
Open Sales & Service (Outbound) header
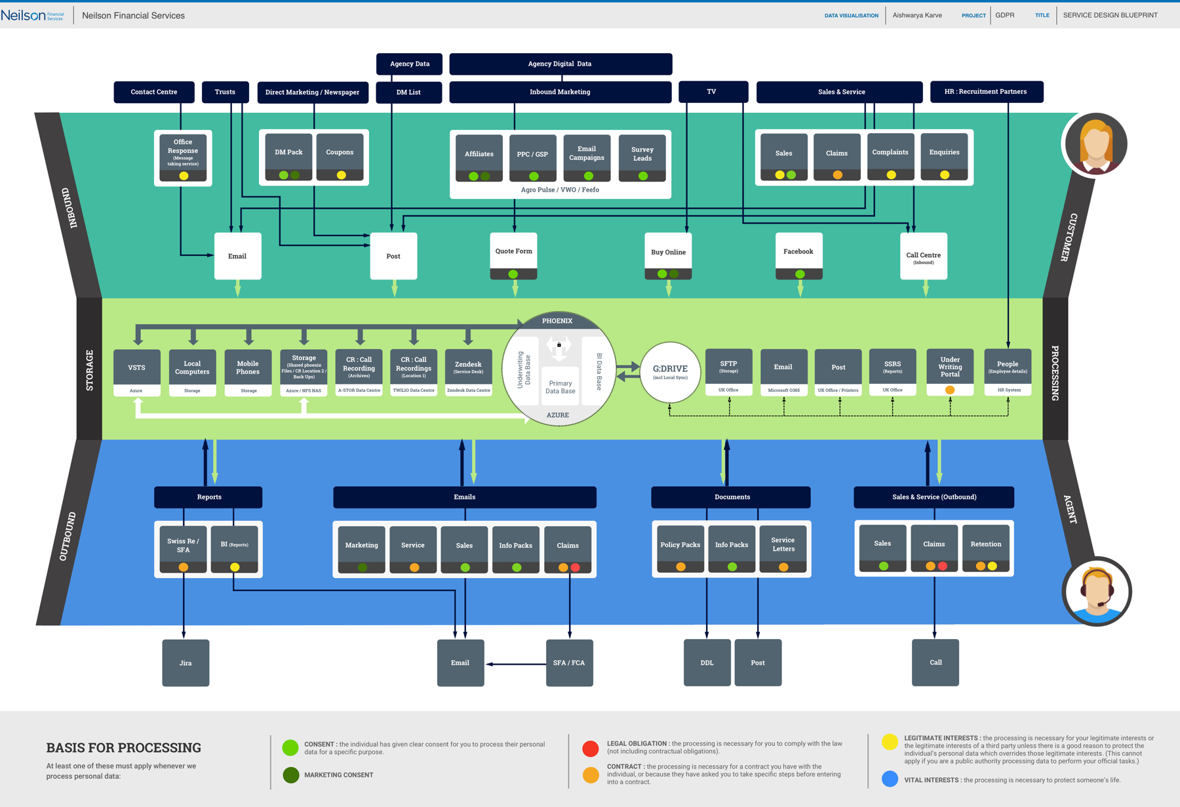pyautogui.click(x=934, y=497)
